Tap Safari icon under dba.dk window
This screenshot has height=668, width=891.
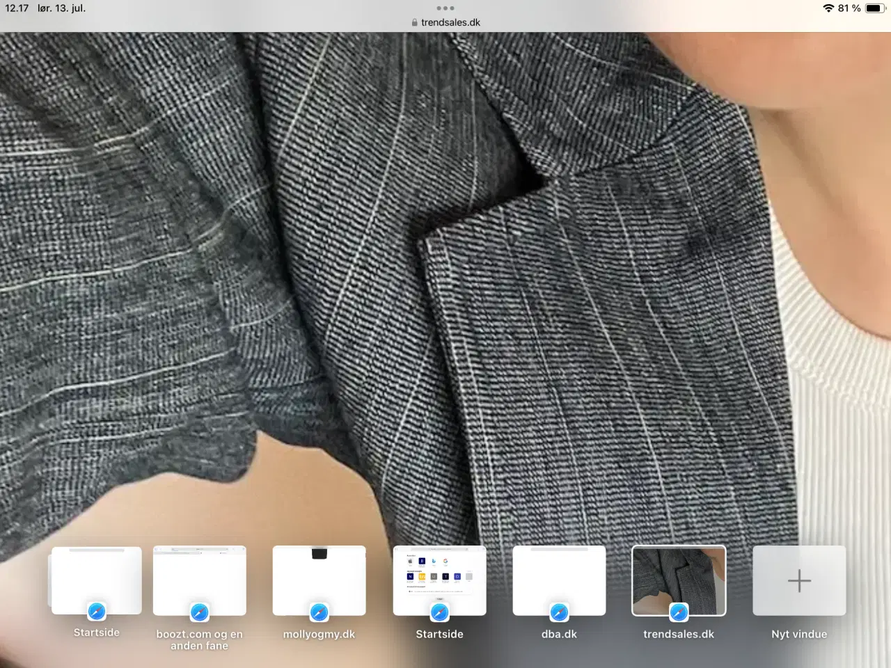coord(559,612)
